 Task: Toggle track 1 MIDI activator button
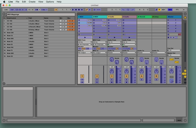coord(82,76)
